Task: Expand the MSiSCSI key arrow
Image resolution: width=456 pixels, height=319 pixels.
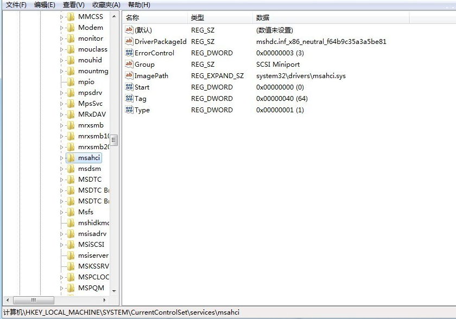Action: (61, 245)
